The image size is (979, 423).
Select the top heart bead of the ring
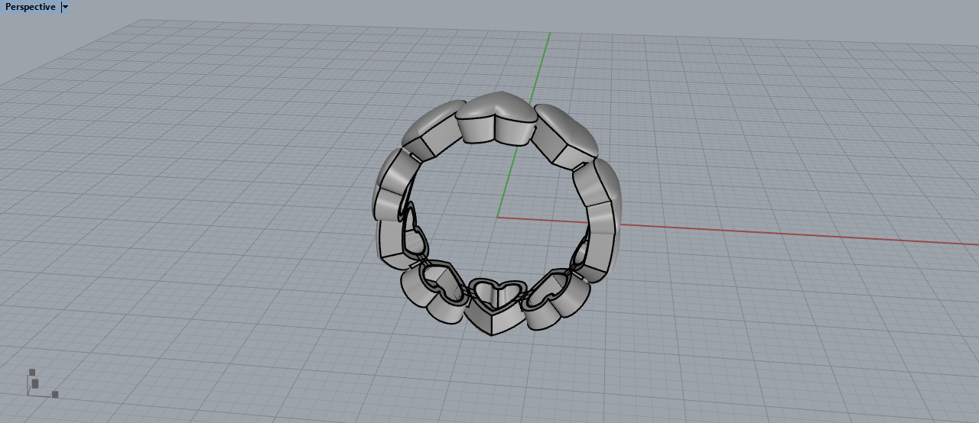496,117
